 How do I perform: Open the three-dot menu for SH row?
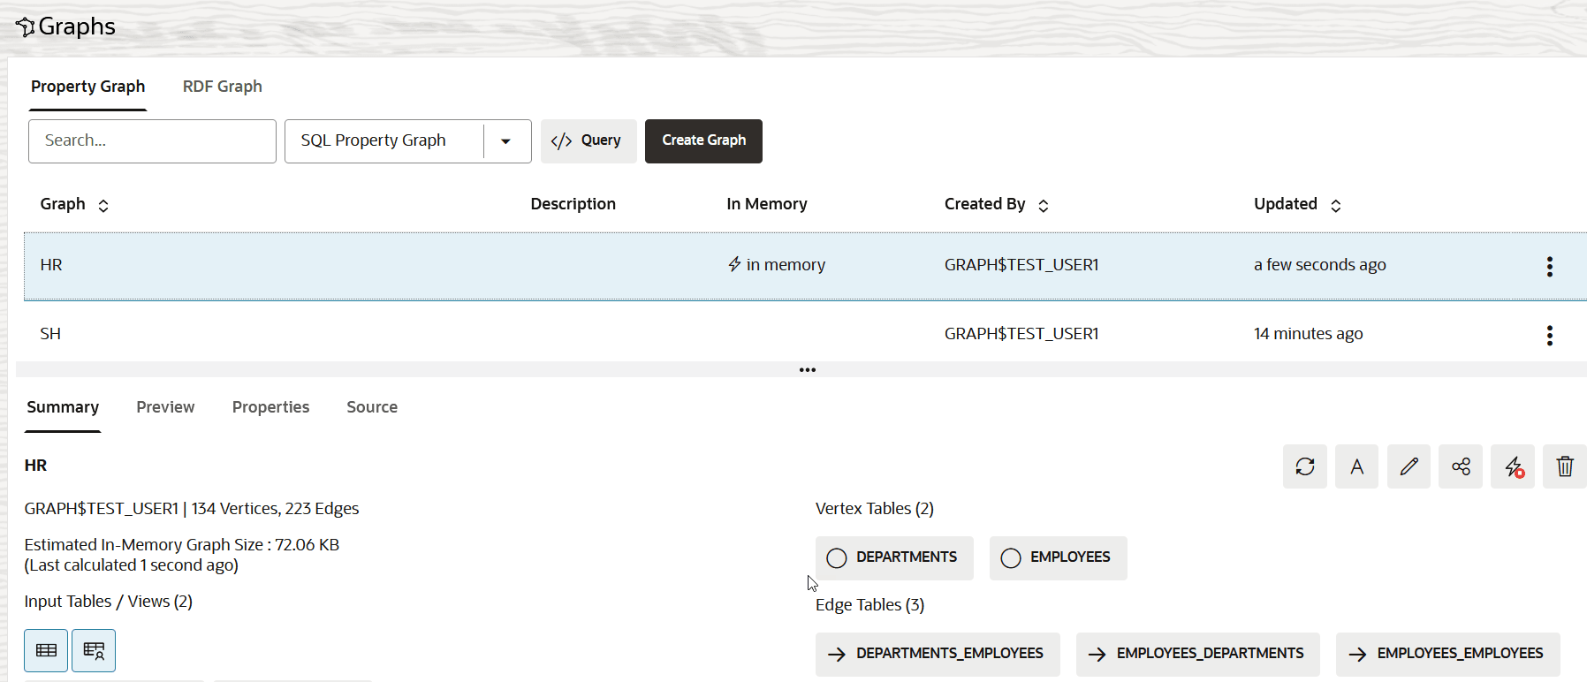(x=1550, y=335)
